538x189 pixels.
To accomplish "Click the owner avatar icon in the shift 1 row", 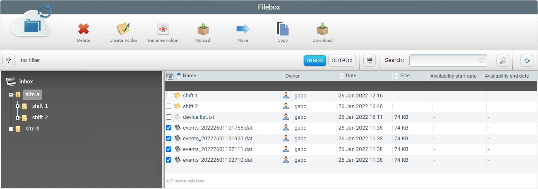I will click(286, 95).
